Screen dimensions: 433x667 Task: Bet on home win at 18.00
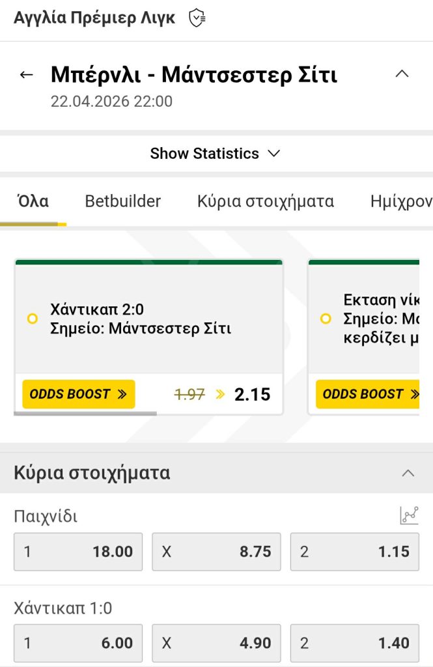coord(77,552)
